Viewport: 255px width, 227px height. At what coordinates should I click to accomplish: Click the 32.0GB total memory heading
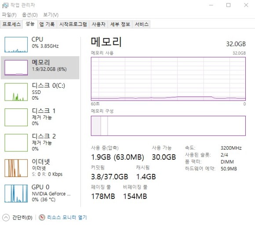coord(236,44)
